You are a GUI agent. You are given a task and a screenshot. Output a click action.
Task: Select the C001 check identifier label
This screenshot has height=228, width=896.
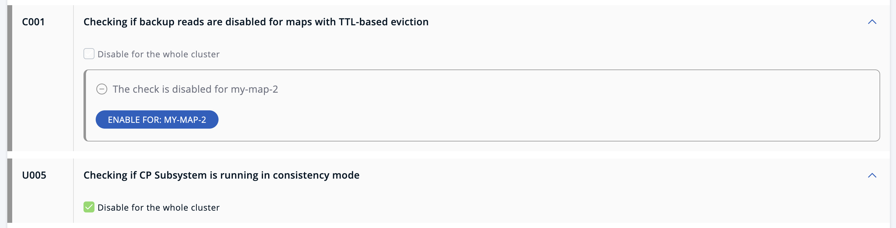tap(33, 22)
